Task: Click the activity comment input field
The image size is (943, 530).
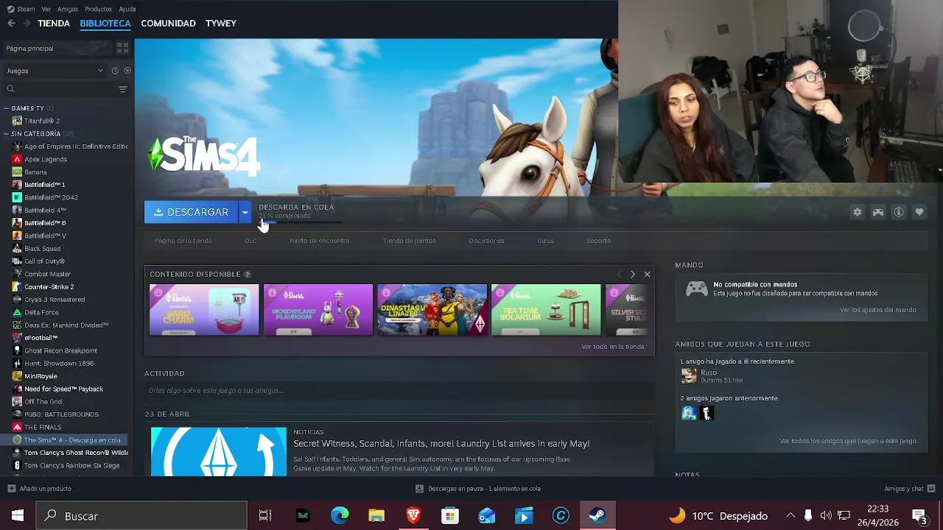Action: (399, 391)
